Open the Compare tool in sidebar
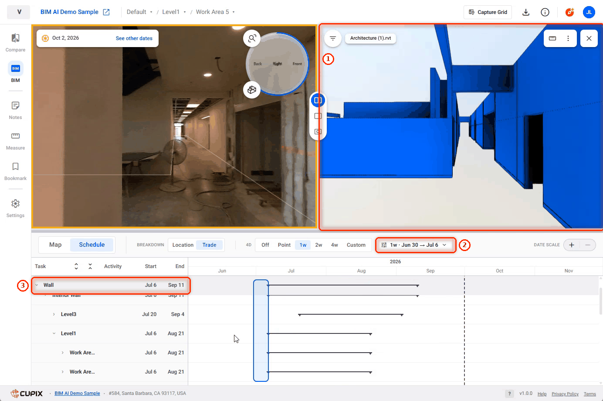 tap(15, 43)
